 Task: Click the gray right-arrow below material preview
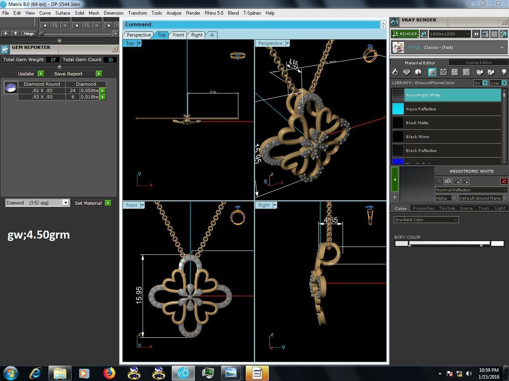tap(395, 197)
